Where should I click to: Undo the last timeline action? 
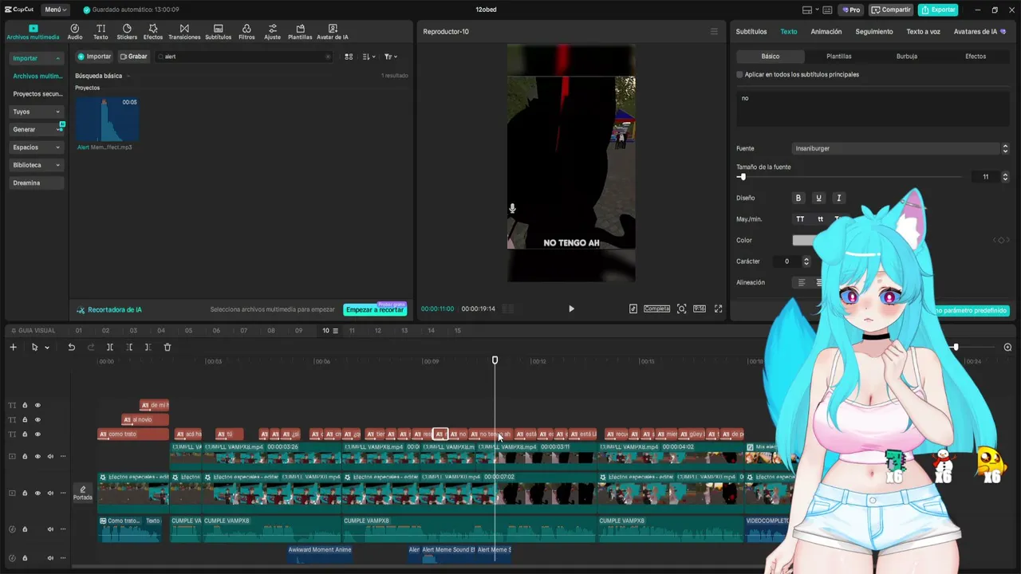click(71, 347)
